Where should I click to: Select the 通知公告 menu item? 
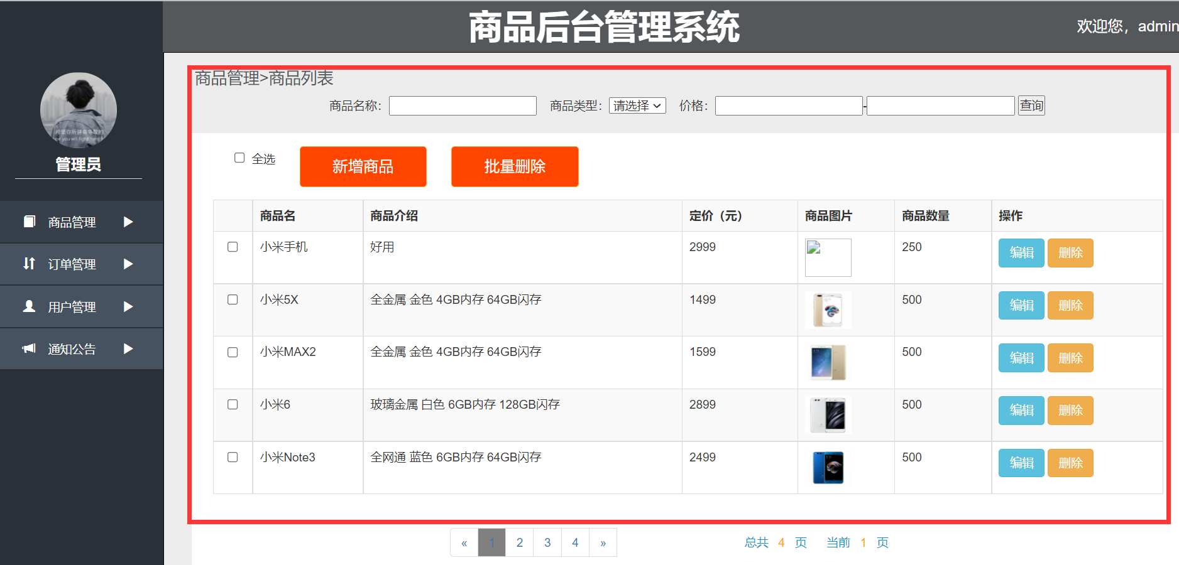pyautogui.click(x=72, y=348)
